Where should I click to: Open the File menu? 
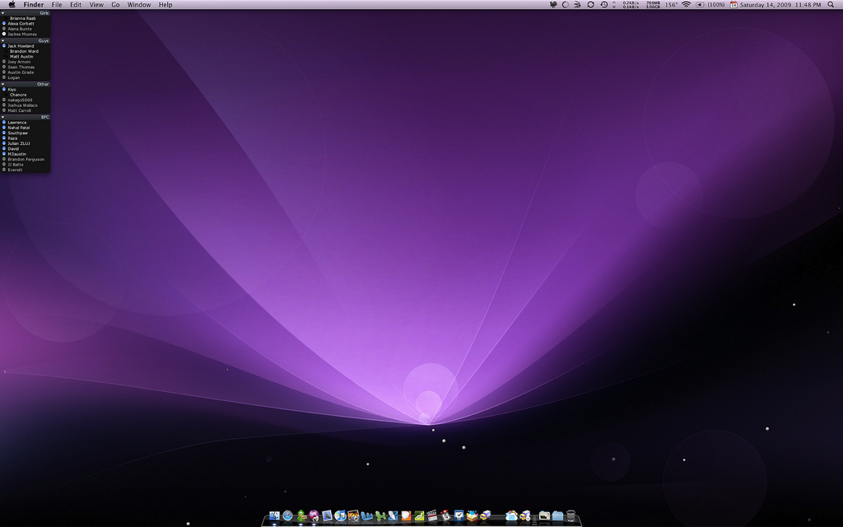(x=57, y=5)
